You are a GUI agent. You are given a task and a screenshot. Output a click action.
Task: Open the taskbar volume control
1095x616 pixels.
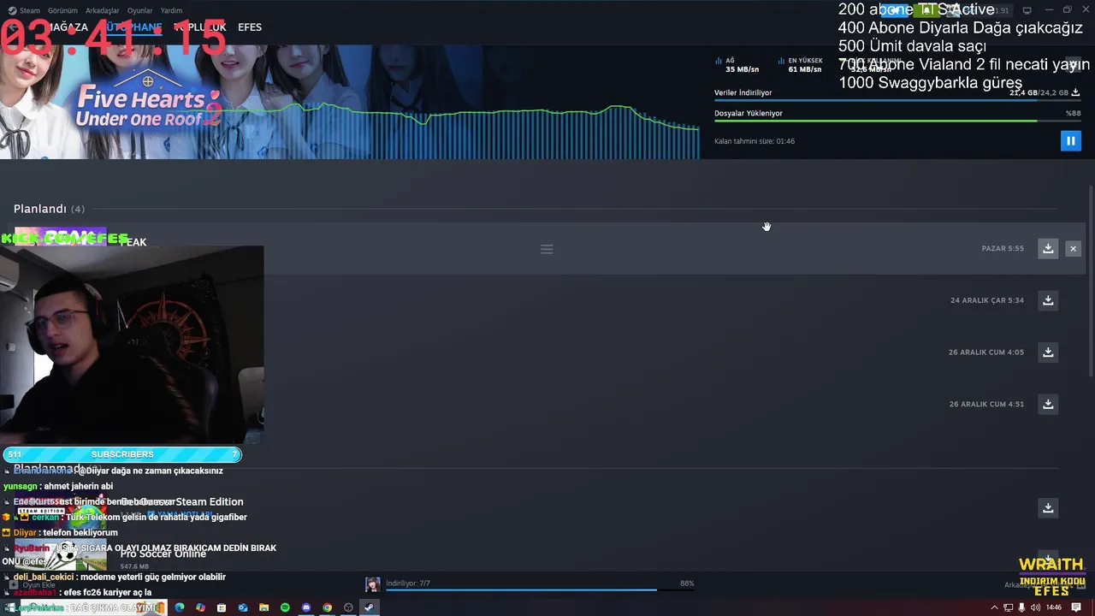1036,607
